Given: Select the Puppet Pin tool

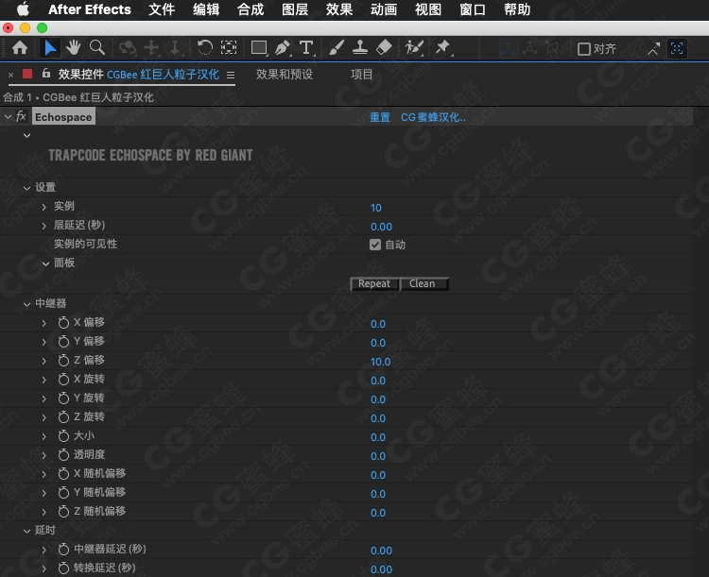Looking at the screenshot, I should 443,47.
